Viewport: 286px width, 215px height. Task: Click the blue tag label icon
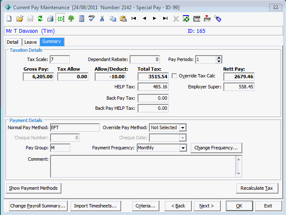(x=218, y=19)
